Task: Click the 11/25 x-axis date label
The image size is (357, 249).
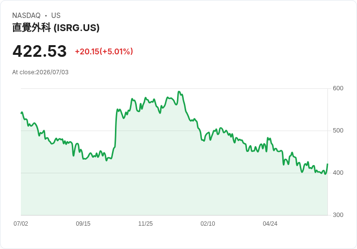Action: point(146,223)
